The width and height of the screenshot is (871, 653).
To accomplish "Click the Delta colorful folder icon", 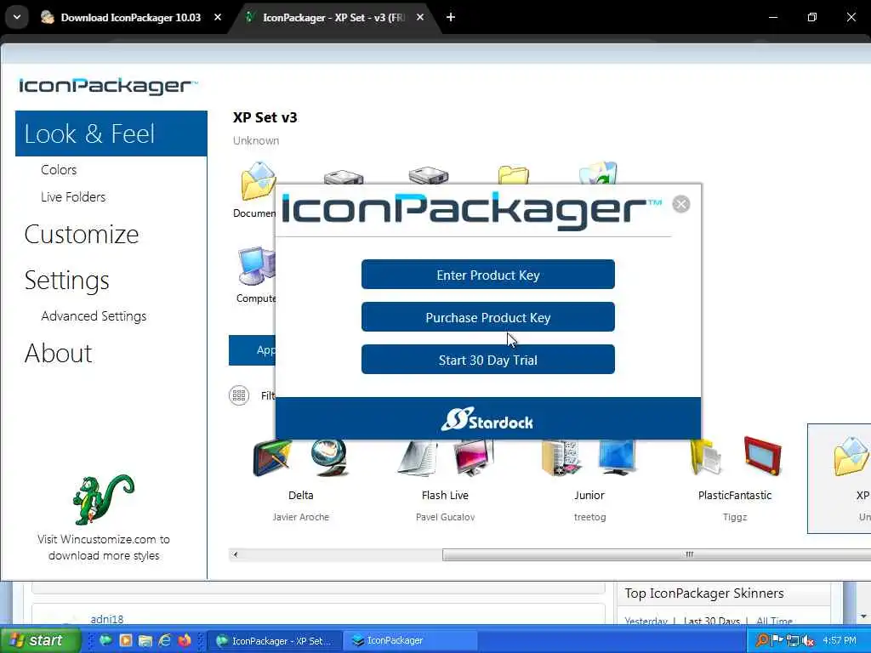I will (272, 457).
